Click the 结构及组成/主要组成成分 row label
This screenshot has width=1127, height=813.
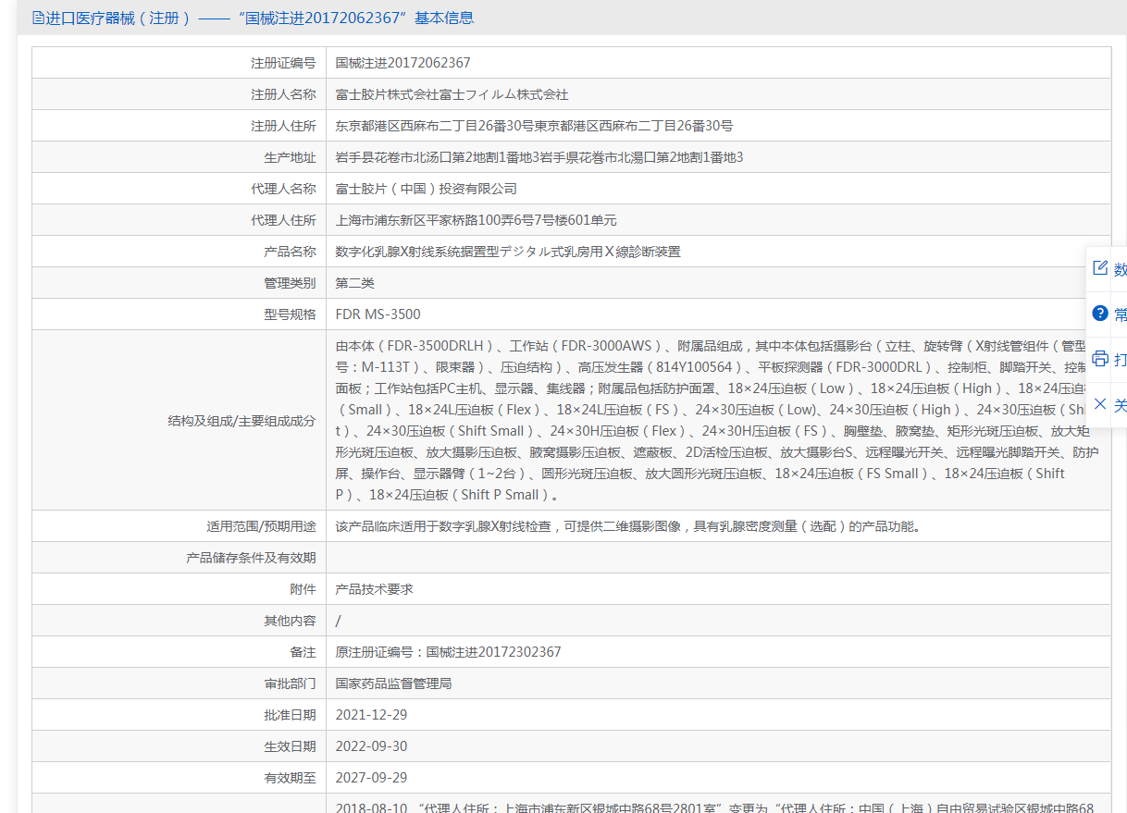(x=241, y=420)
